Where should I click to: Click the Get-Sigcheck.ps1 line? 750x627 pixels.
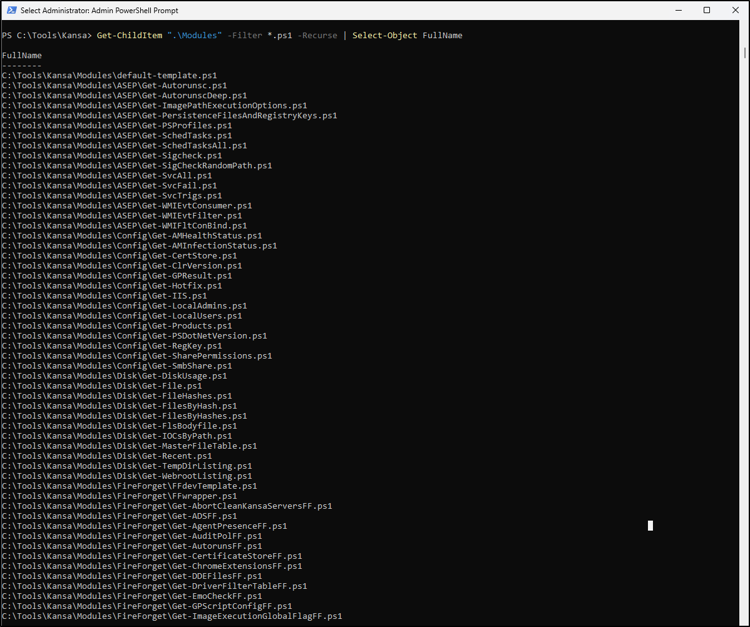112,156
